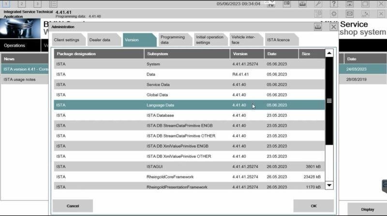Select the ISTA Database row
Screen dimensions: 387x216
tap(189, 115)
